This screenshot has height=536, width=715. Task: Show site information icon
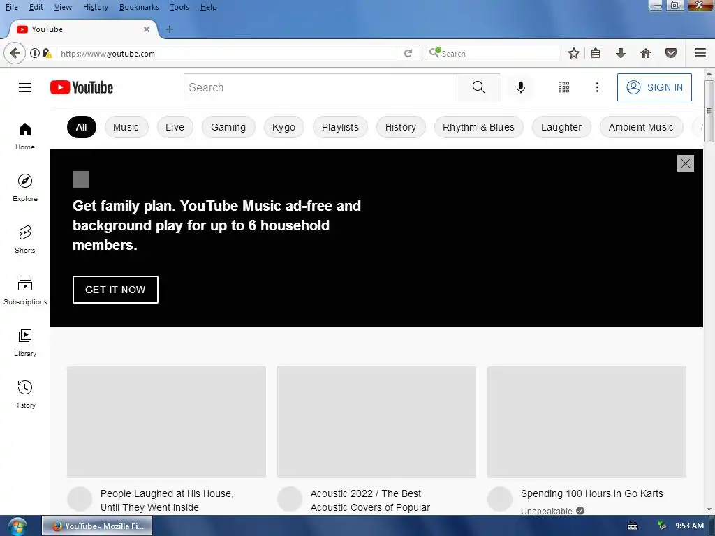35,53
